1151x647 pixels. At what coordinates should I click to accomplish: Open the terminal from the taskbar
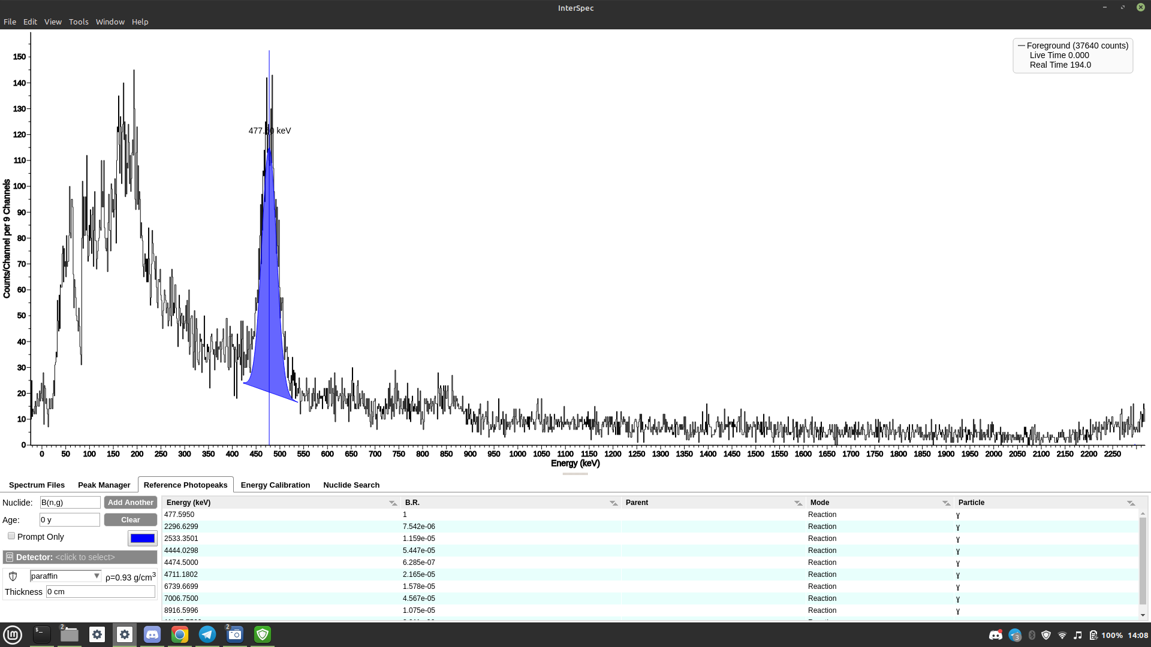41,634
